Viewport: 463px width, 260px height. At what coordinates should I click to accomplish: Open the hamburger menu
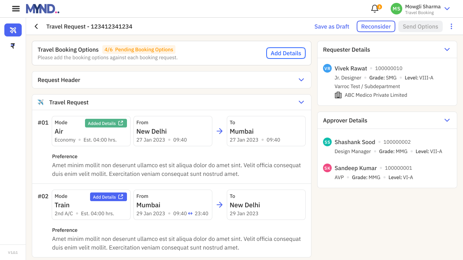pos(16,9)
